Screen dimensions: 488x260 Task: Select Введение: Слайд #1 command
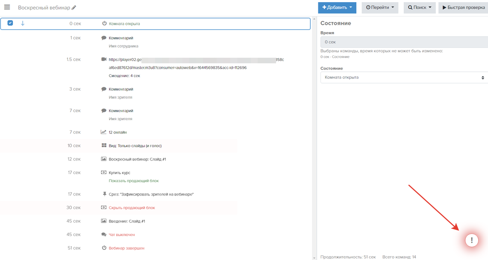pos(127,221)
